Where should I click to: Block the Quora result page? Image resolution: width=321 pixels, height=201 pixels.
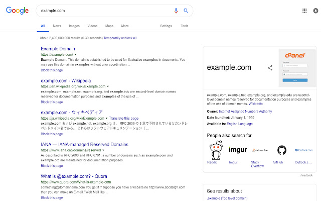[52, 197]
